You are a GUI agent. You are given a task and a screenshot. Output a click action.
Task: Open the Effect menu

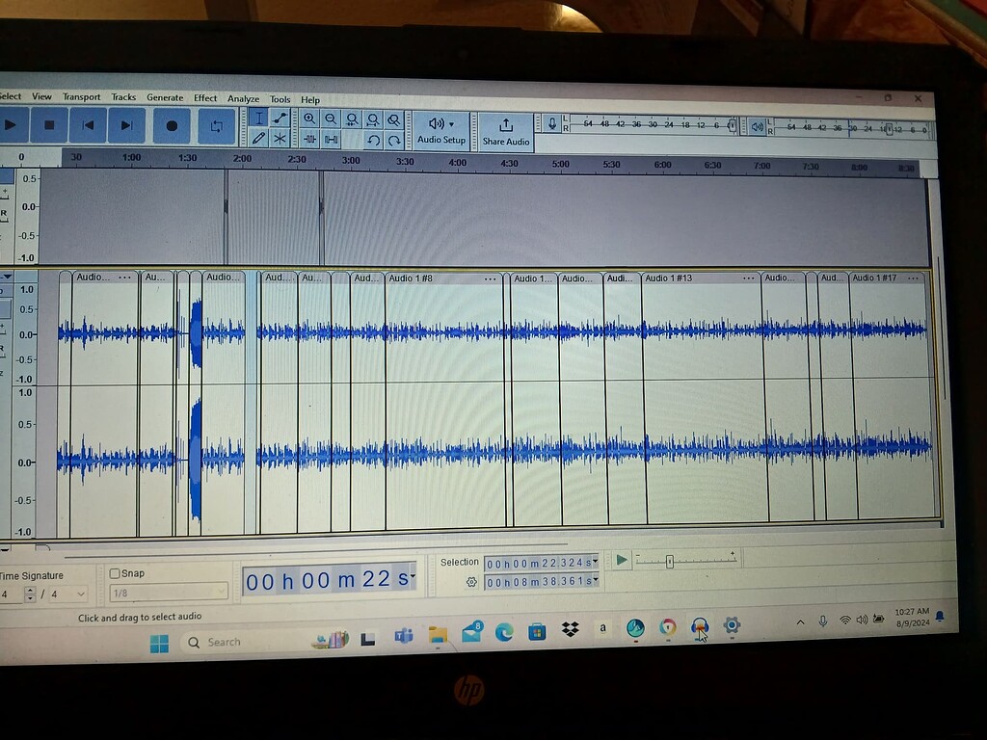[x=204, y=98]
